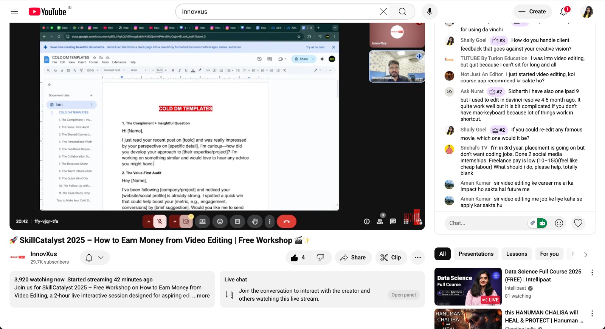Start voice search with microphone icon
Viewport: 605px width, 329px height.
pos(430,12)
